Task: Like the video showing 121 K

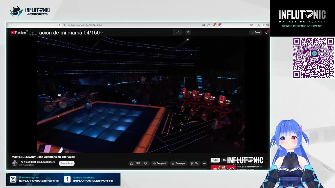Action: 135,163
